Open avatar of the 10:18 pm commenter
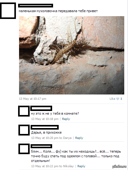This screenshot has width=128, height=170. click(24, 111)
